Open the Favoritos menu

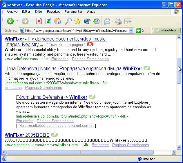(x=53, y=12)
